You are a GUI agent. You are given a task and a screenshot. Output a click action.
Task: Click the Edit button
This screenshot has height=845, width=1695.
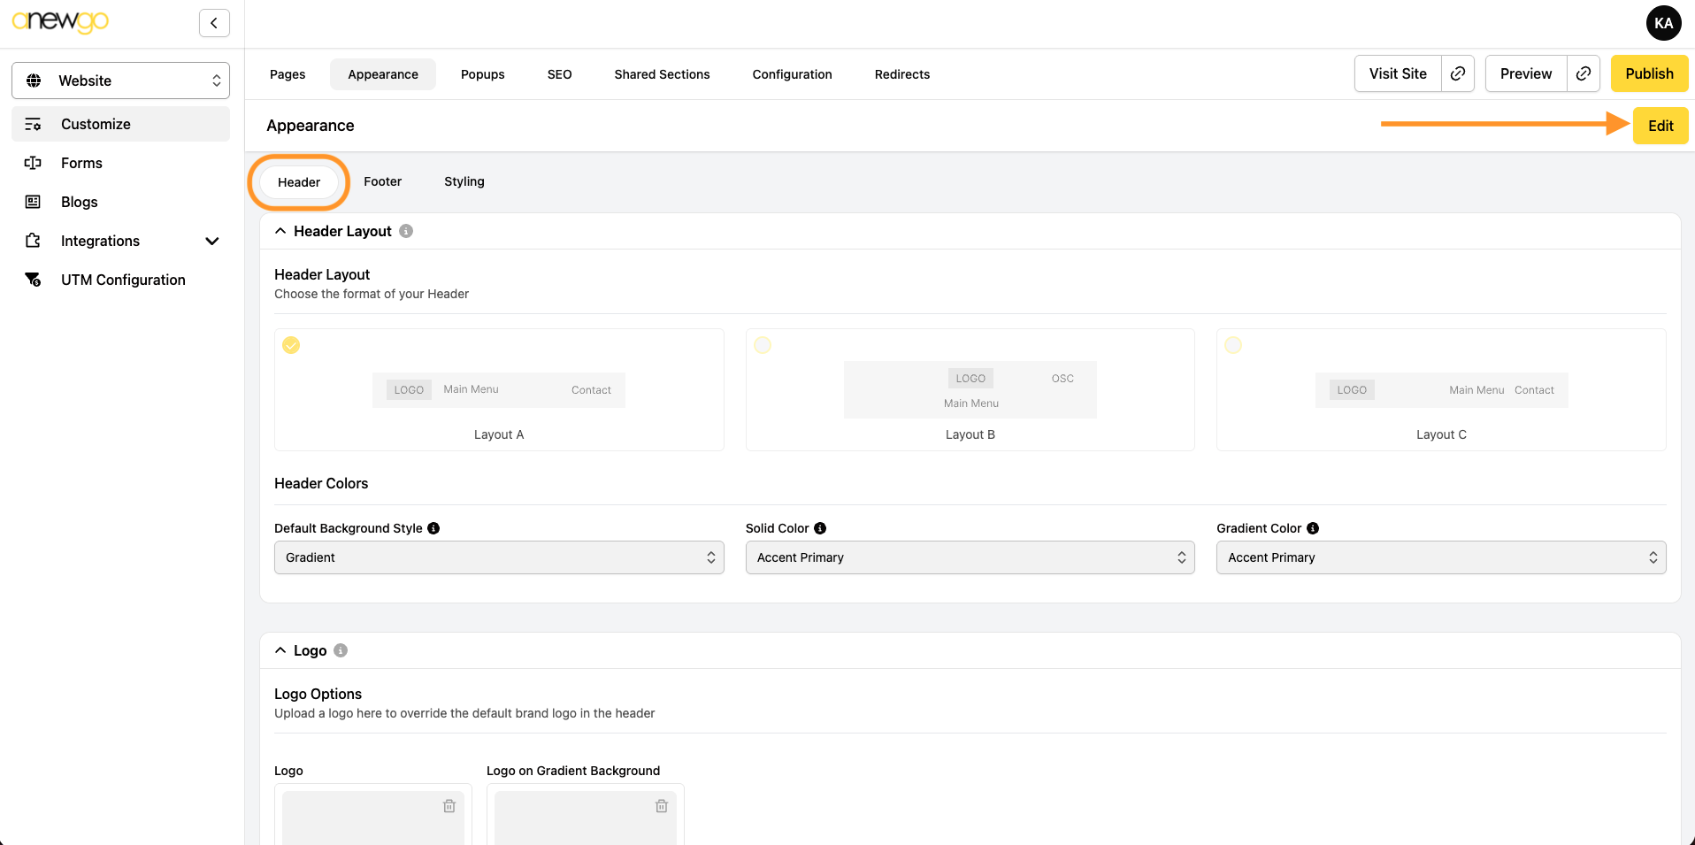(1660, 126)
